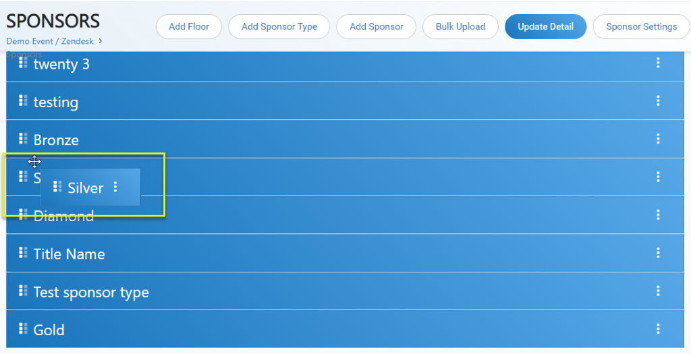This screenshot has height=354, width=691.
Task: Open Bulk Upload
Action: pyautogui.click(x=460, y=26)
